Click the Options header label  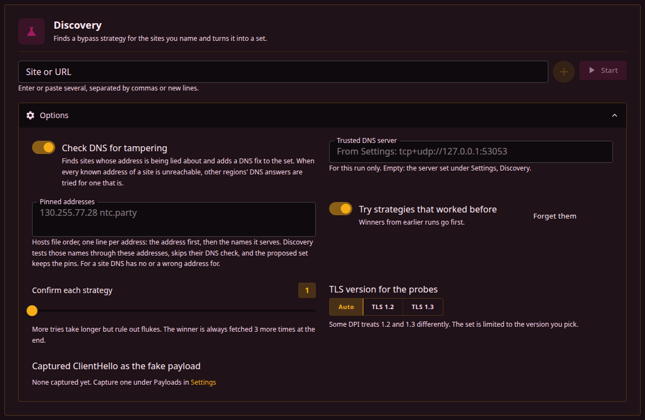54,115
